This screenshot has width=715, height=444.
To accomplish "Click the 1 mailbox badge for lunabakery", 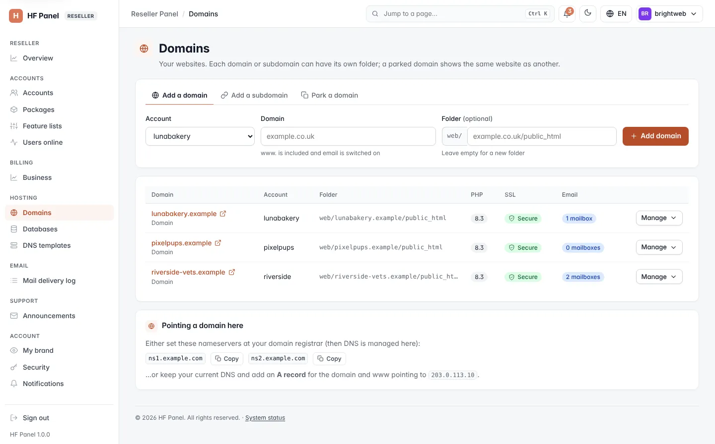I will pyautogui.click(x=579, y=219).
